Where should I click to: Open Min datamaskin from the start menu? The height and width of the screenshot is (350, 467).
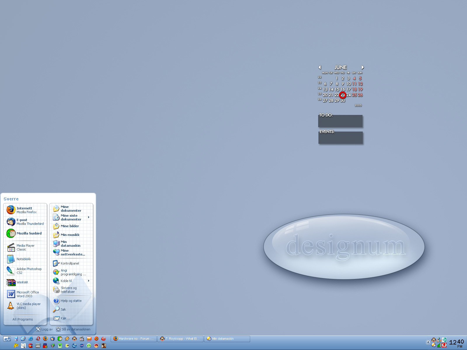71,244
